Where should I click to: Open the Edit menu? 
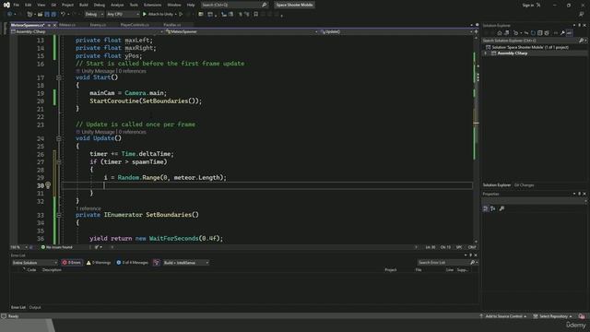[x=29, y=5]
